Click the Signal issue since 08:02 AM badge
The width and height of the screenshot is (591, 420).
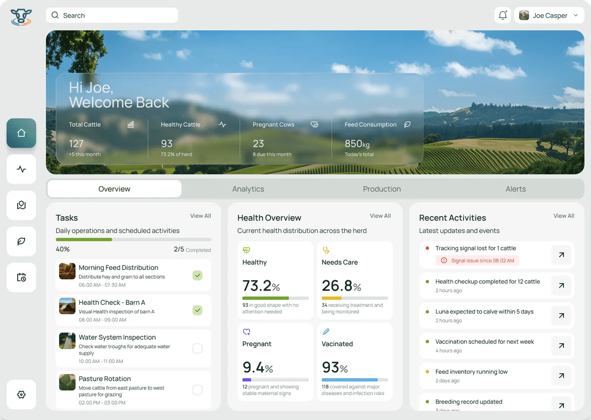coord(477,260)
